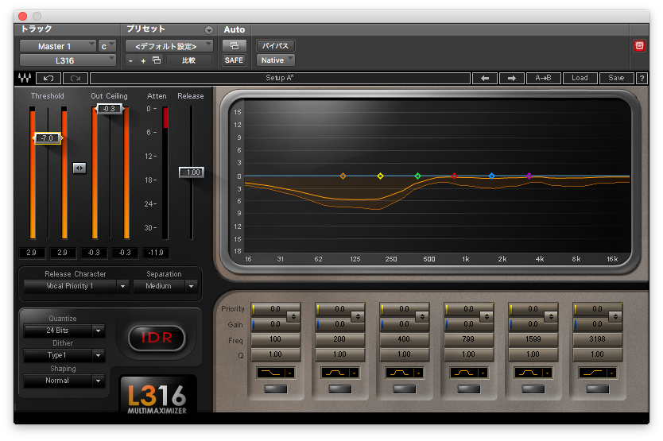This screenshot has height=441, width=663.
Task: Choose the bell filter shape for 400 band
Action: pos(404,373)
